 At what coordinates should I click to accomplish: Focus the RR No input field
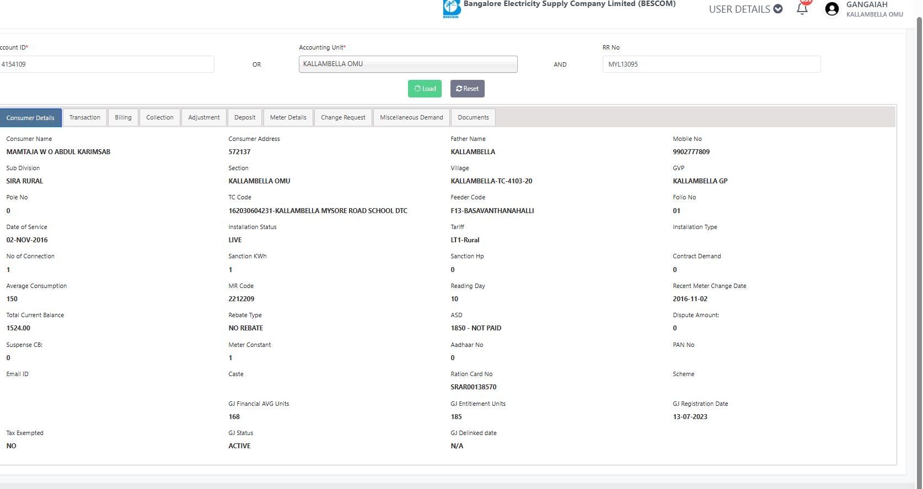click(x=711, y=64)
